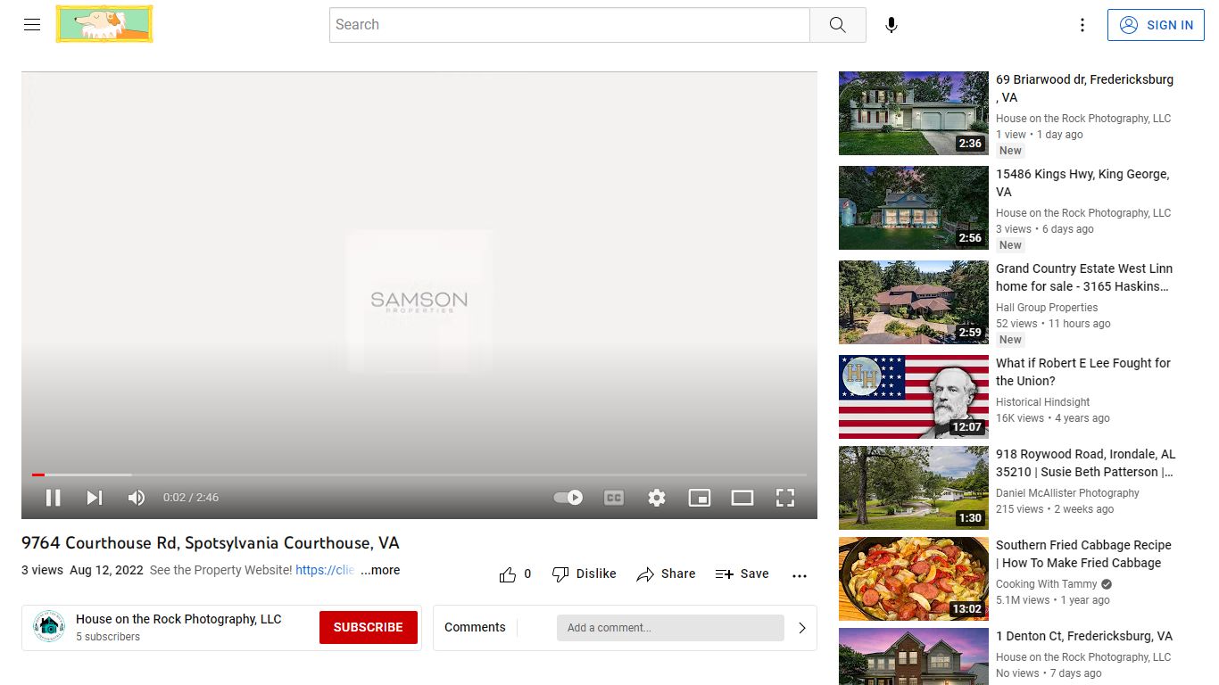Skip to the next video
The width and height of the screenshot is (1219, 685).
click(x=95, y=498)
